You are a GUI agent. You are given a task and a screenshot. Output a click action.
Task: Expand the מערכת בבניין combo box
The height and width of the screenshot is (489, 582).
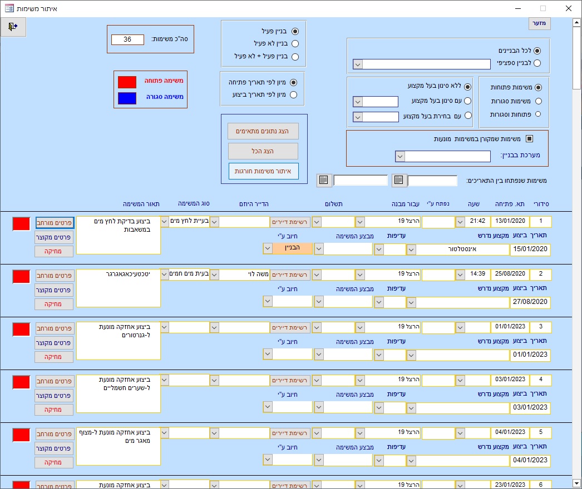(x=399, y=157)
